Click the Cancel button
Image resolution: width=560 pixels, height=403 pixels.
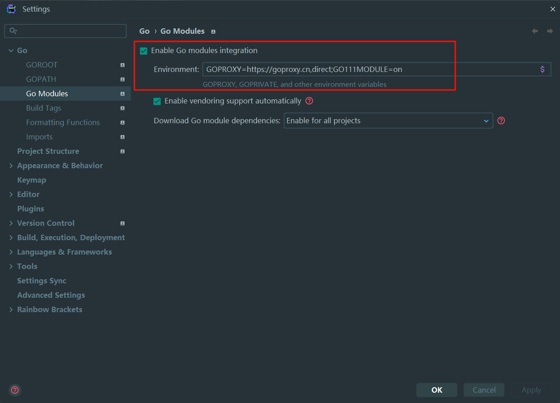pyautogui.click(x=484, y=390)
